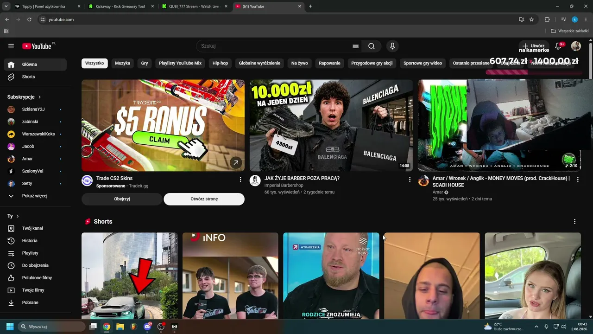The height and width of the screenshot is (334, 593).
Task: Expand the Ty section chevron
Action: point(18,216)
